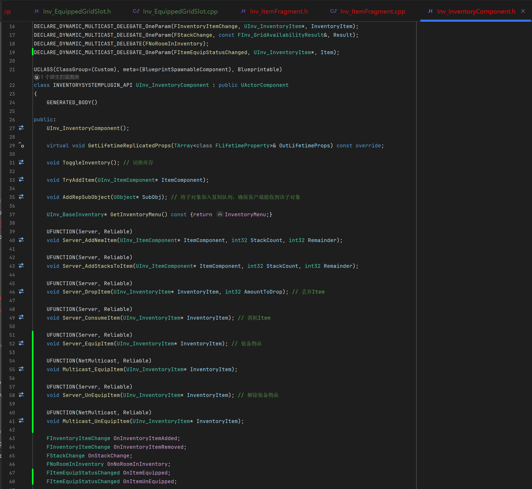Screen dimensions: 532x489
Task: Click the gutter navigation icon beside Server_UnEquipItem
Action: [x=21, y=395]
